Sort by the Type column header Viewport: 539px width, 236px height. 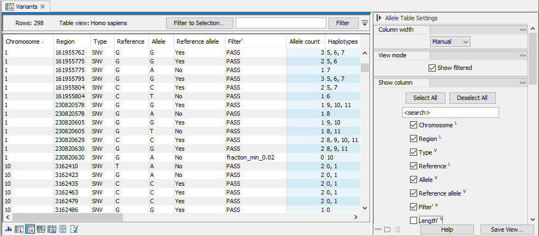click(102, 42)
